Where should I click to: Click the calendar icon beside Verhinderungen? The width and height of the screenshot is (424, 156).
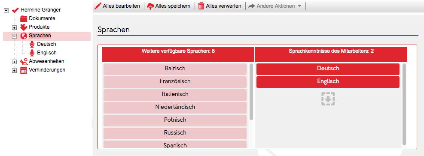pos(24,70)
